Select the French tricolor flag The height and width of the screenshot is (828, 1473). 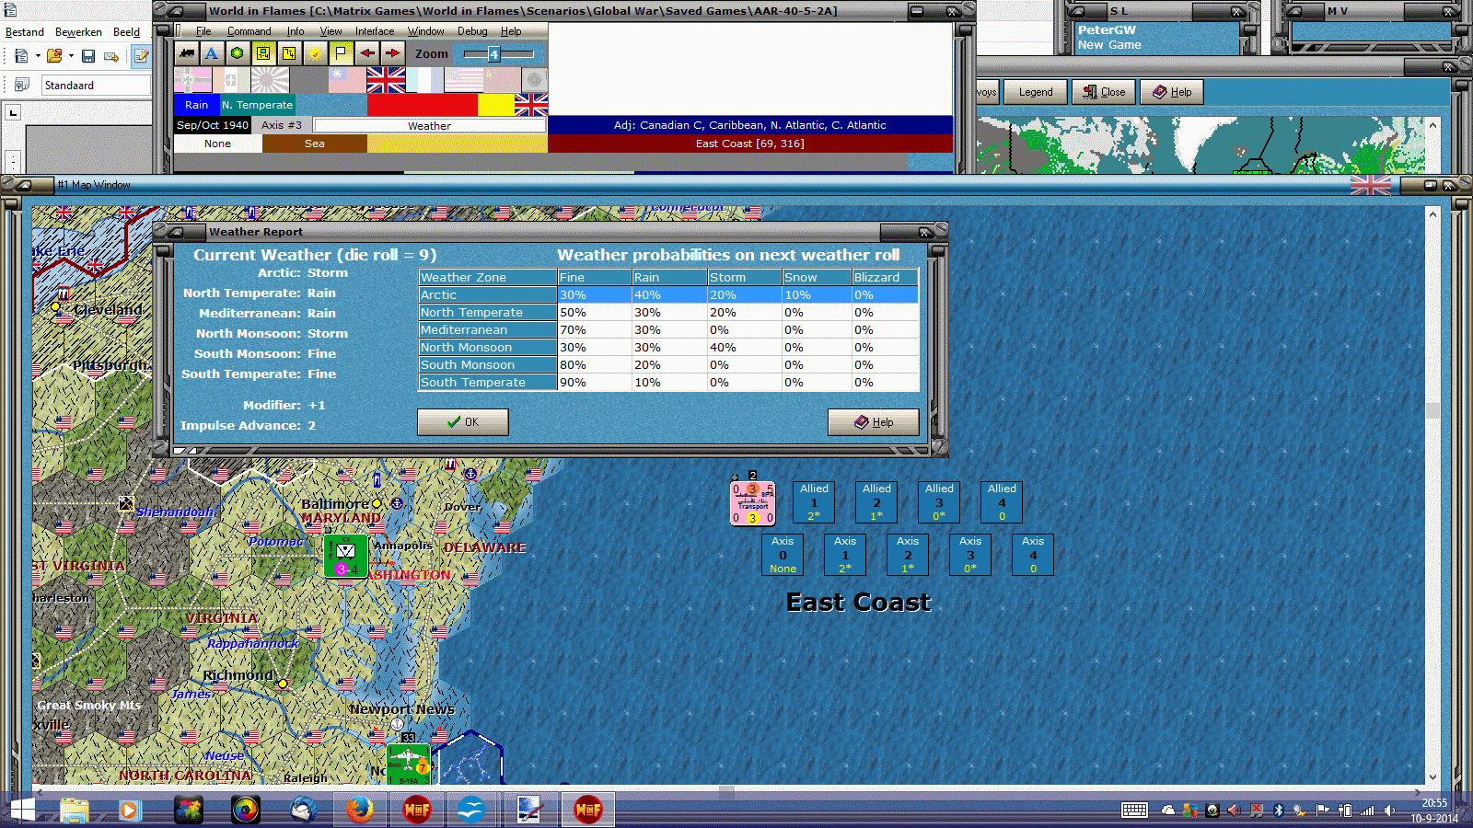(x=424, y=80)
